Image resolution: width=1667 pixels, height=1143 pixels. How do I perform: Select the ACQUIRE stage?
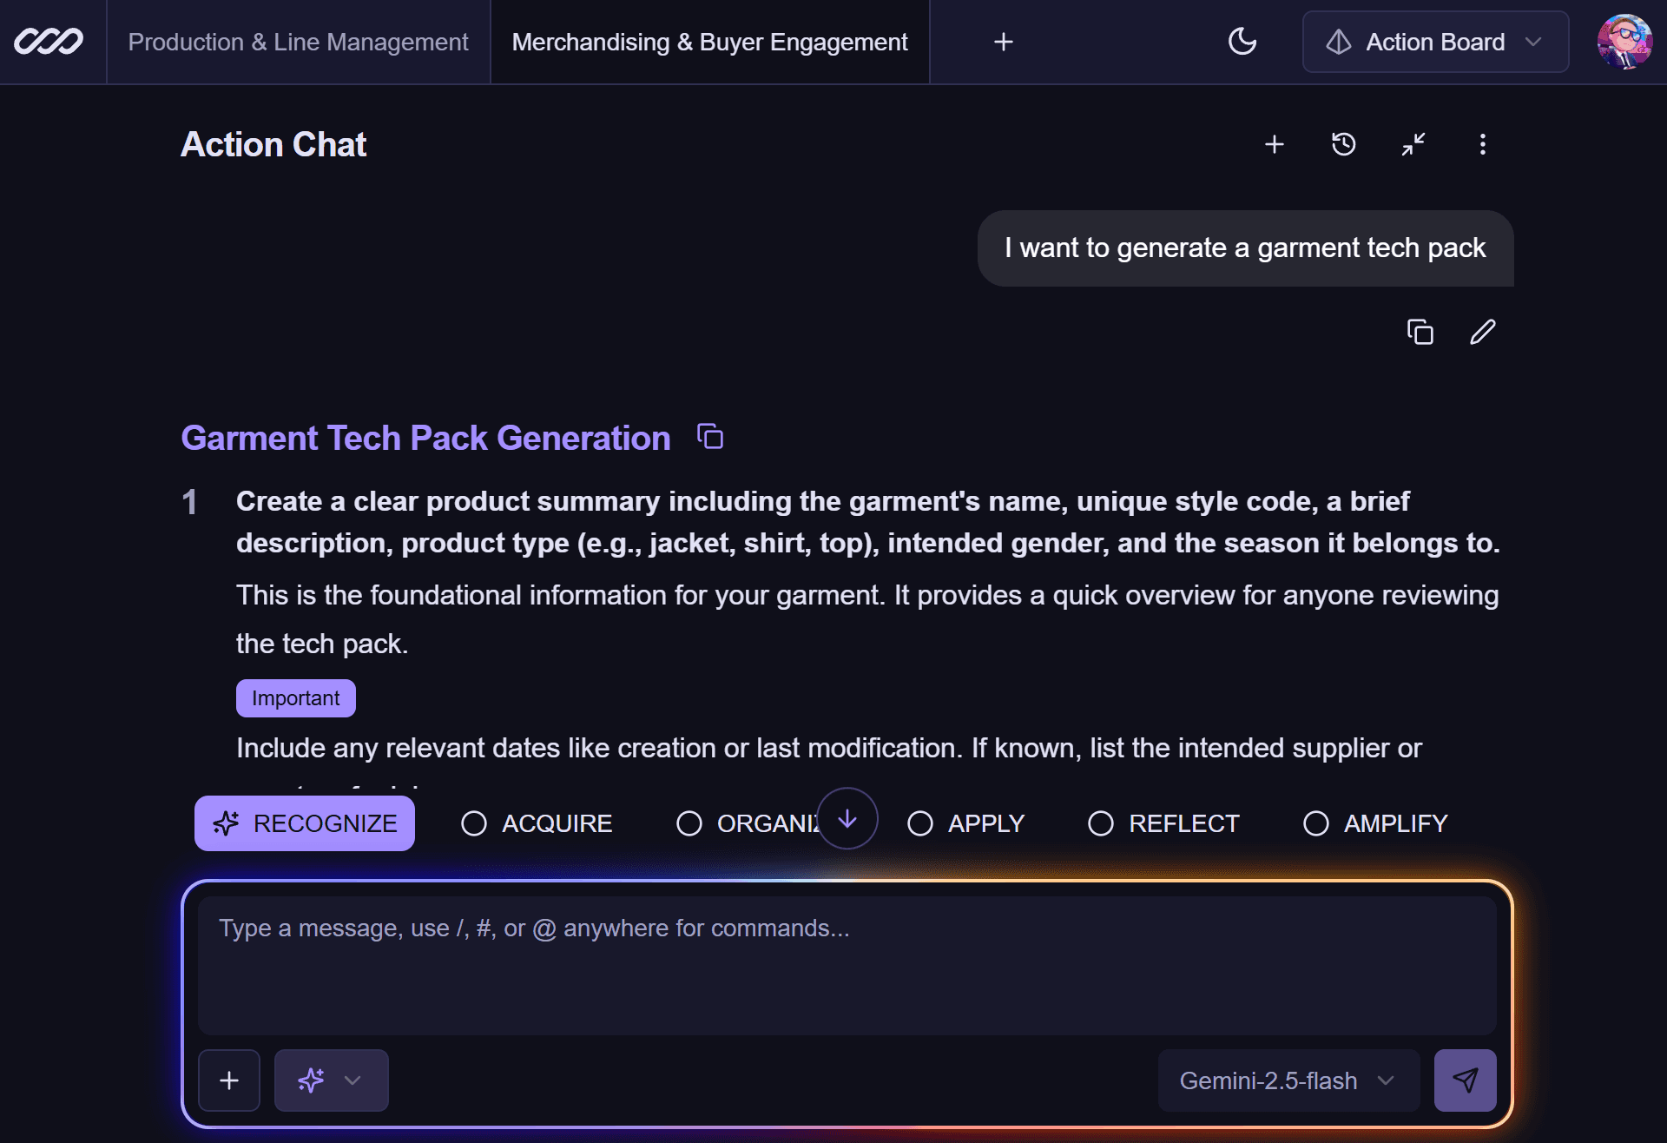tap(537, 823)
